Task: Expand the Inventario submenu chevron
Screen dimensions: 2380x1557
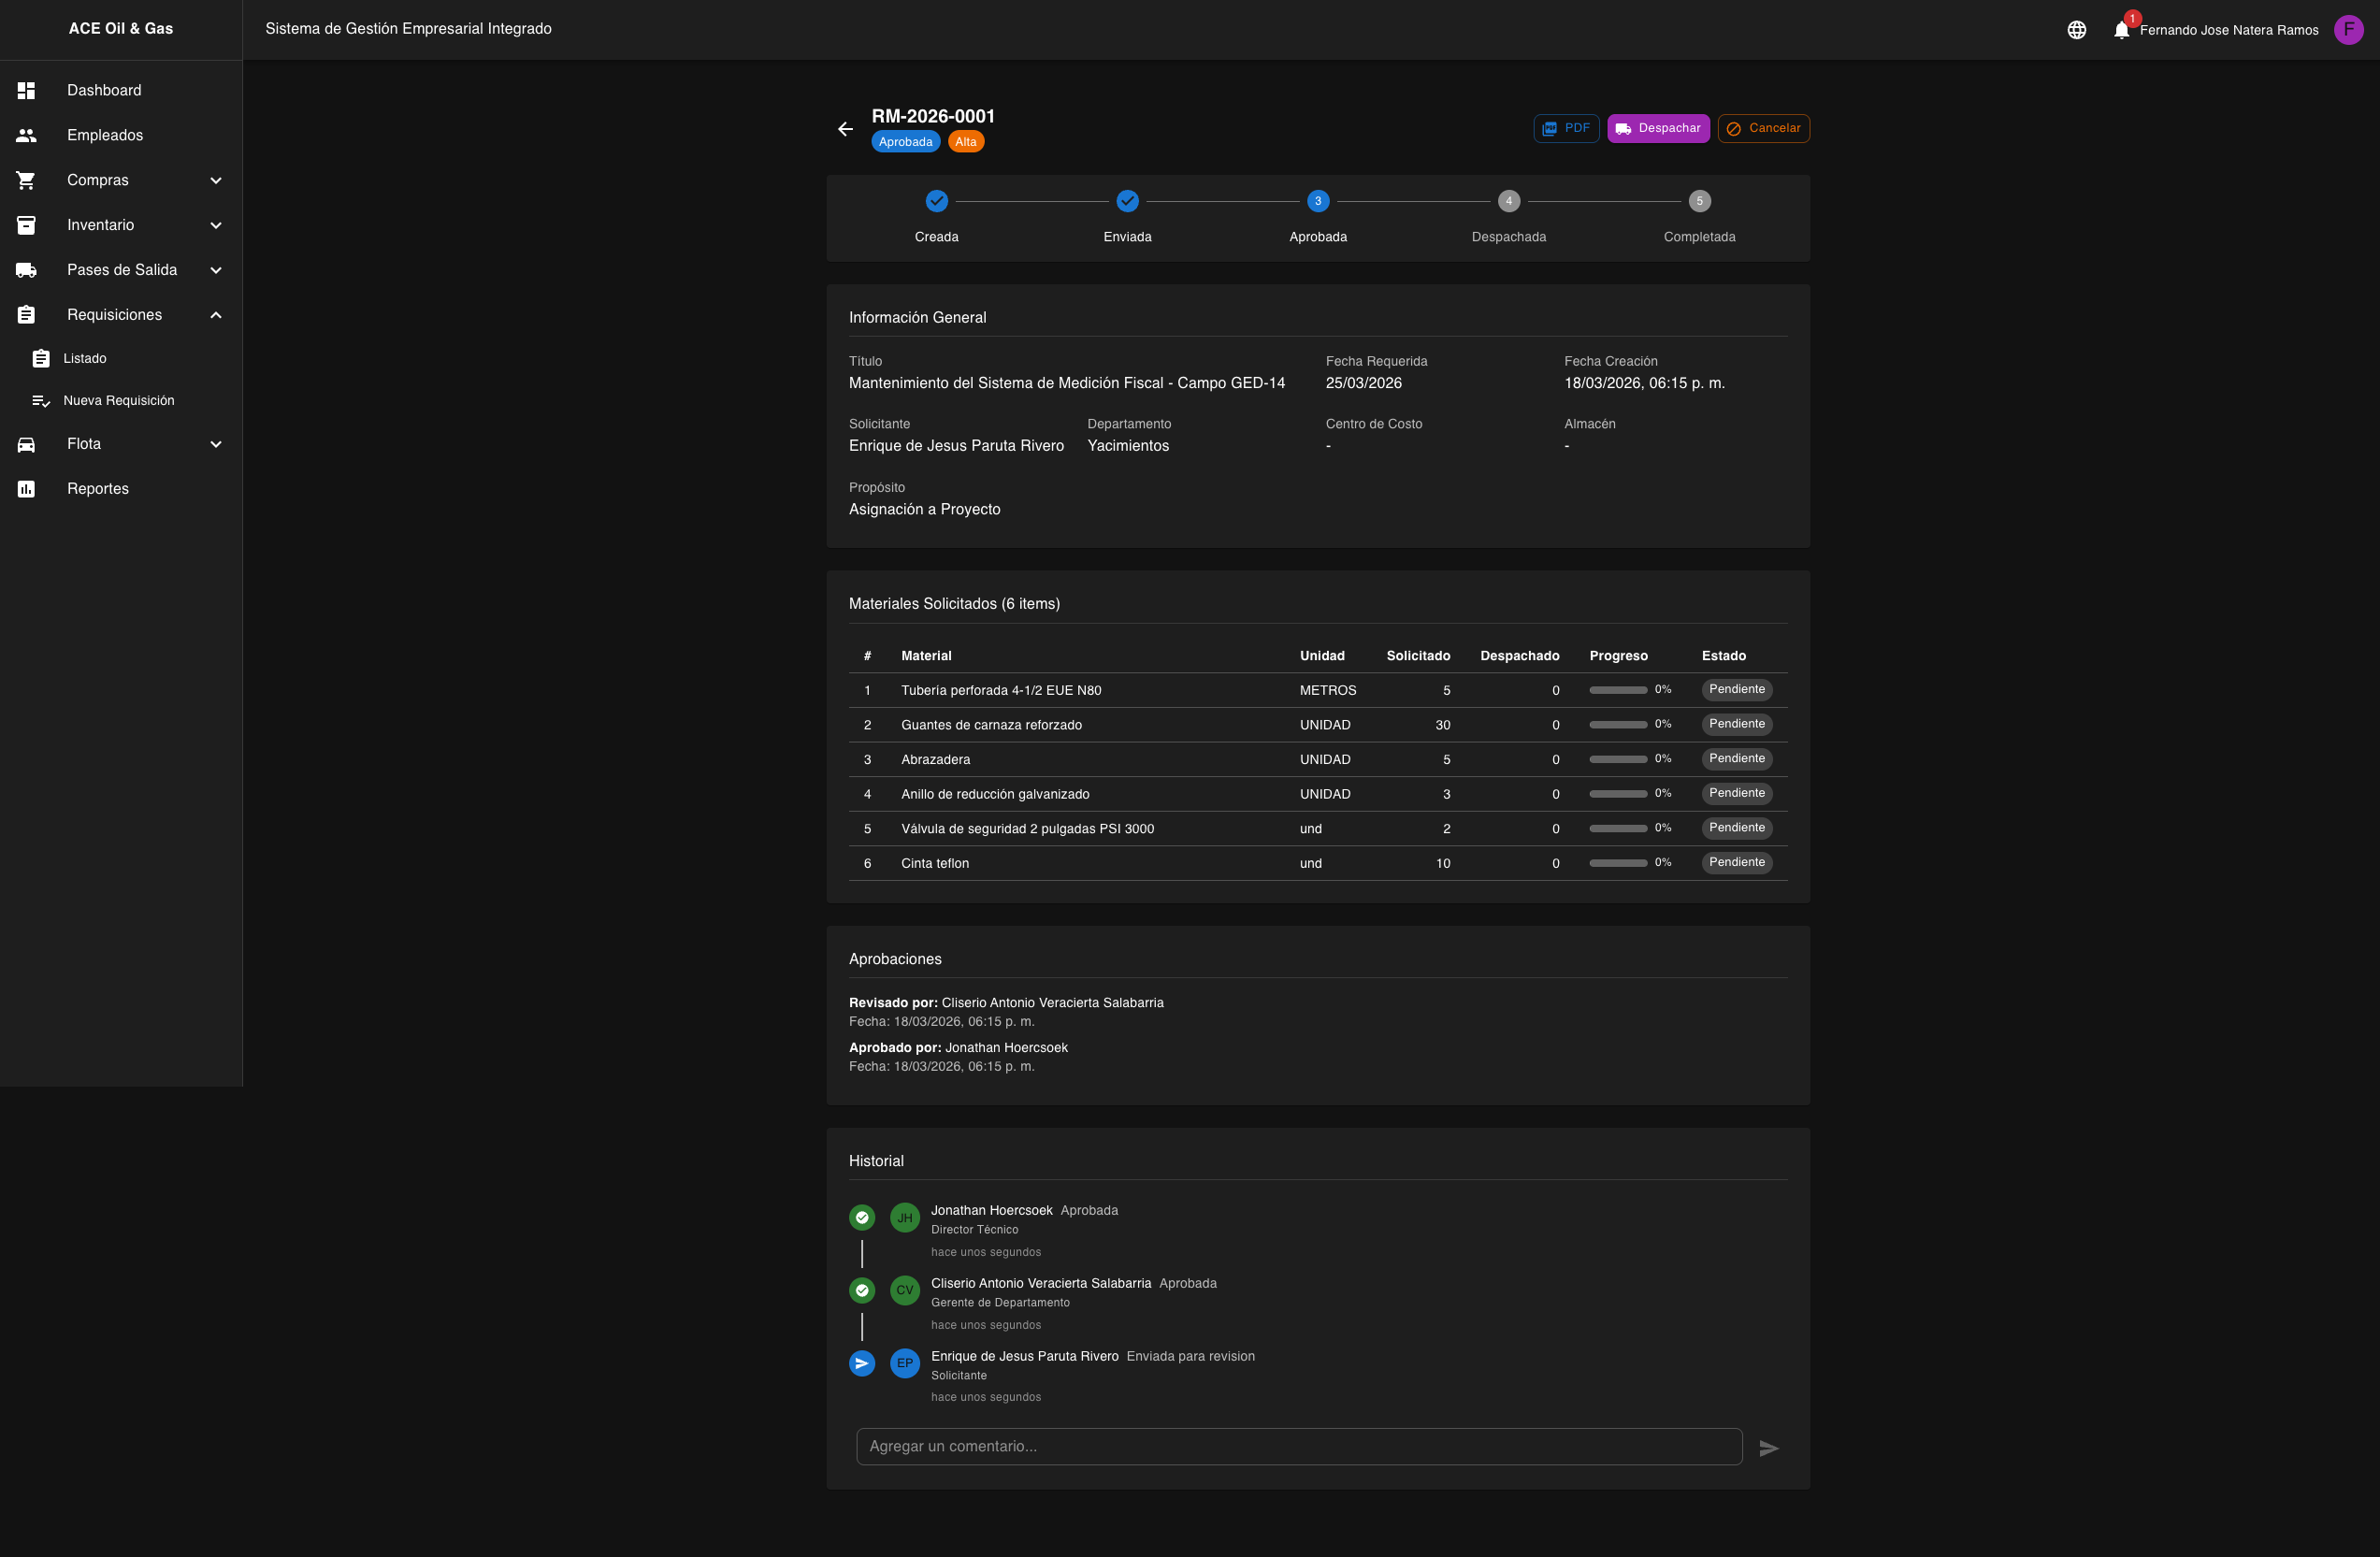Action: [216, 225]
